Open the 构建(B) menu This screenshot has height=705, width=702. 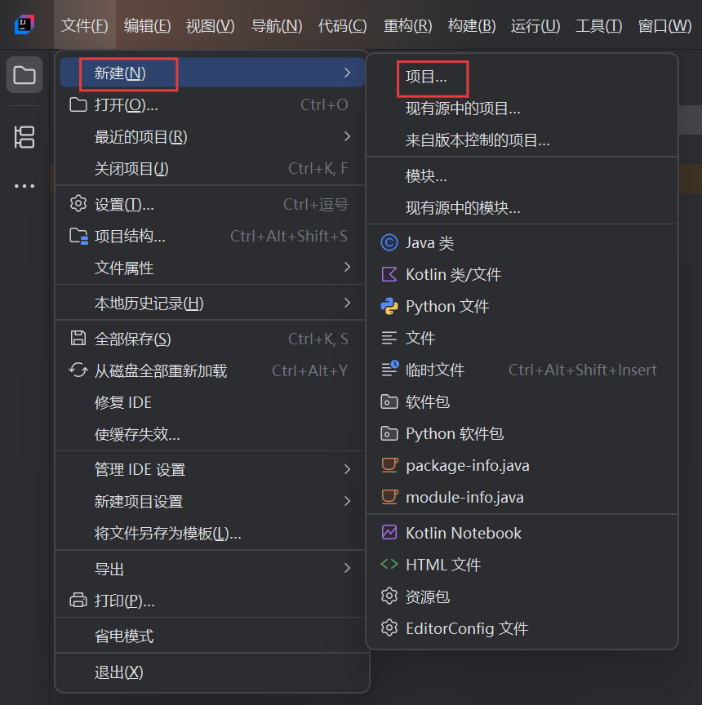[472, 25]
